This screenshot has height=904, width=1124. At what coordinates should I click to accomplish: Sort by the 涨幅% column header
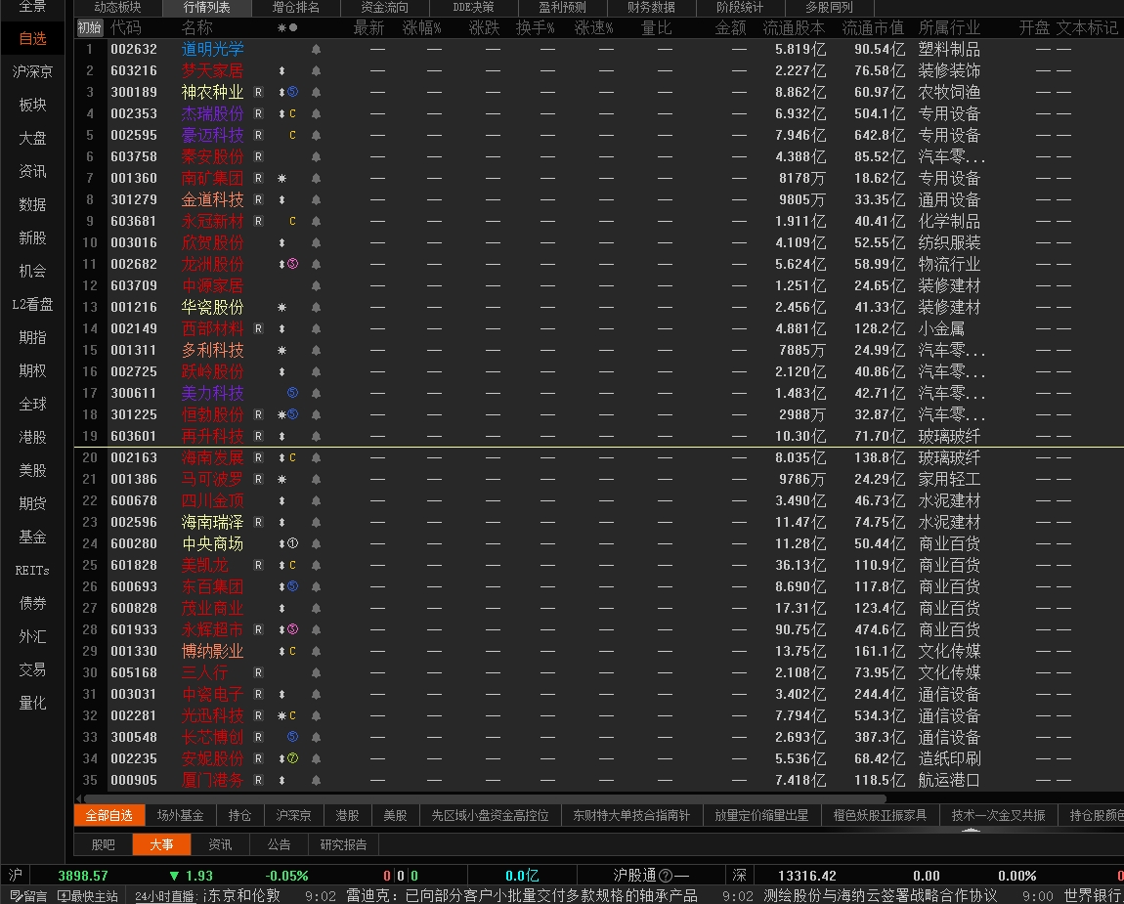click(x=421, y=28)
